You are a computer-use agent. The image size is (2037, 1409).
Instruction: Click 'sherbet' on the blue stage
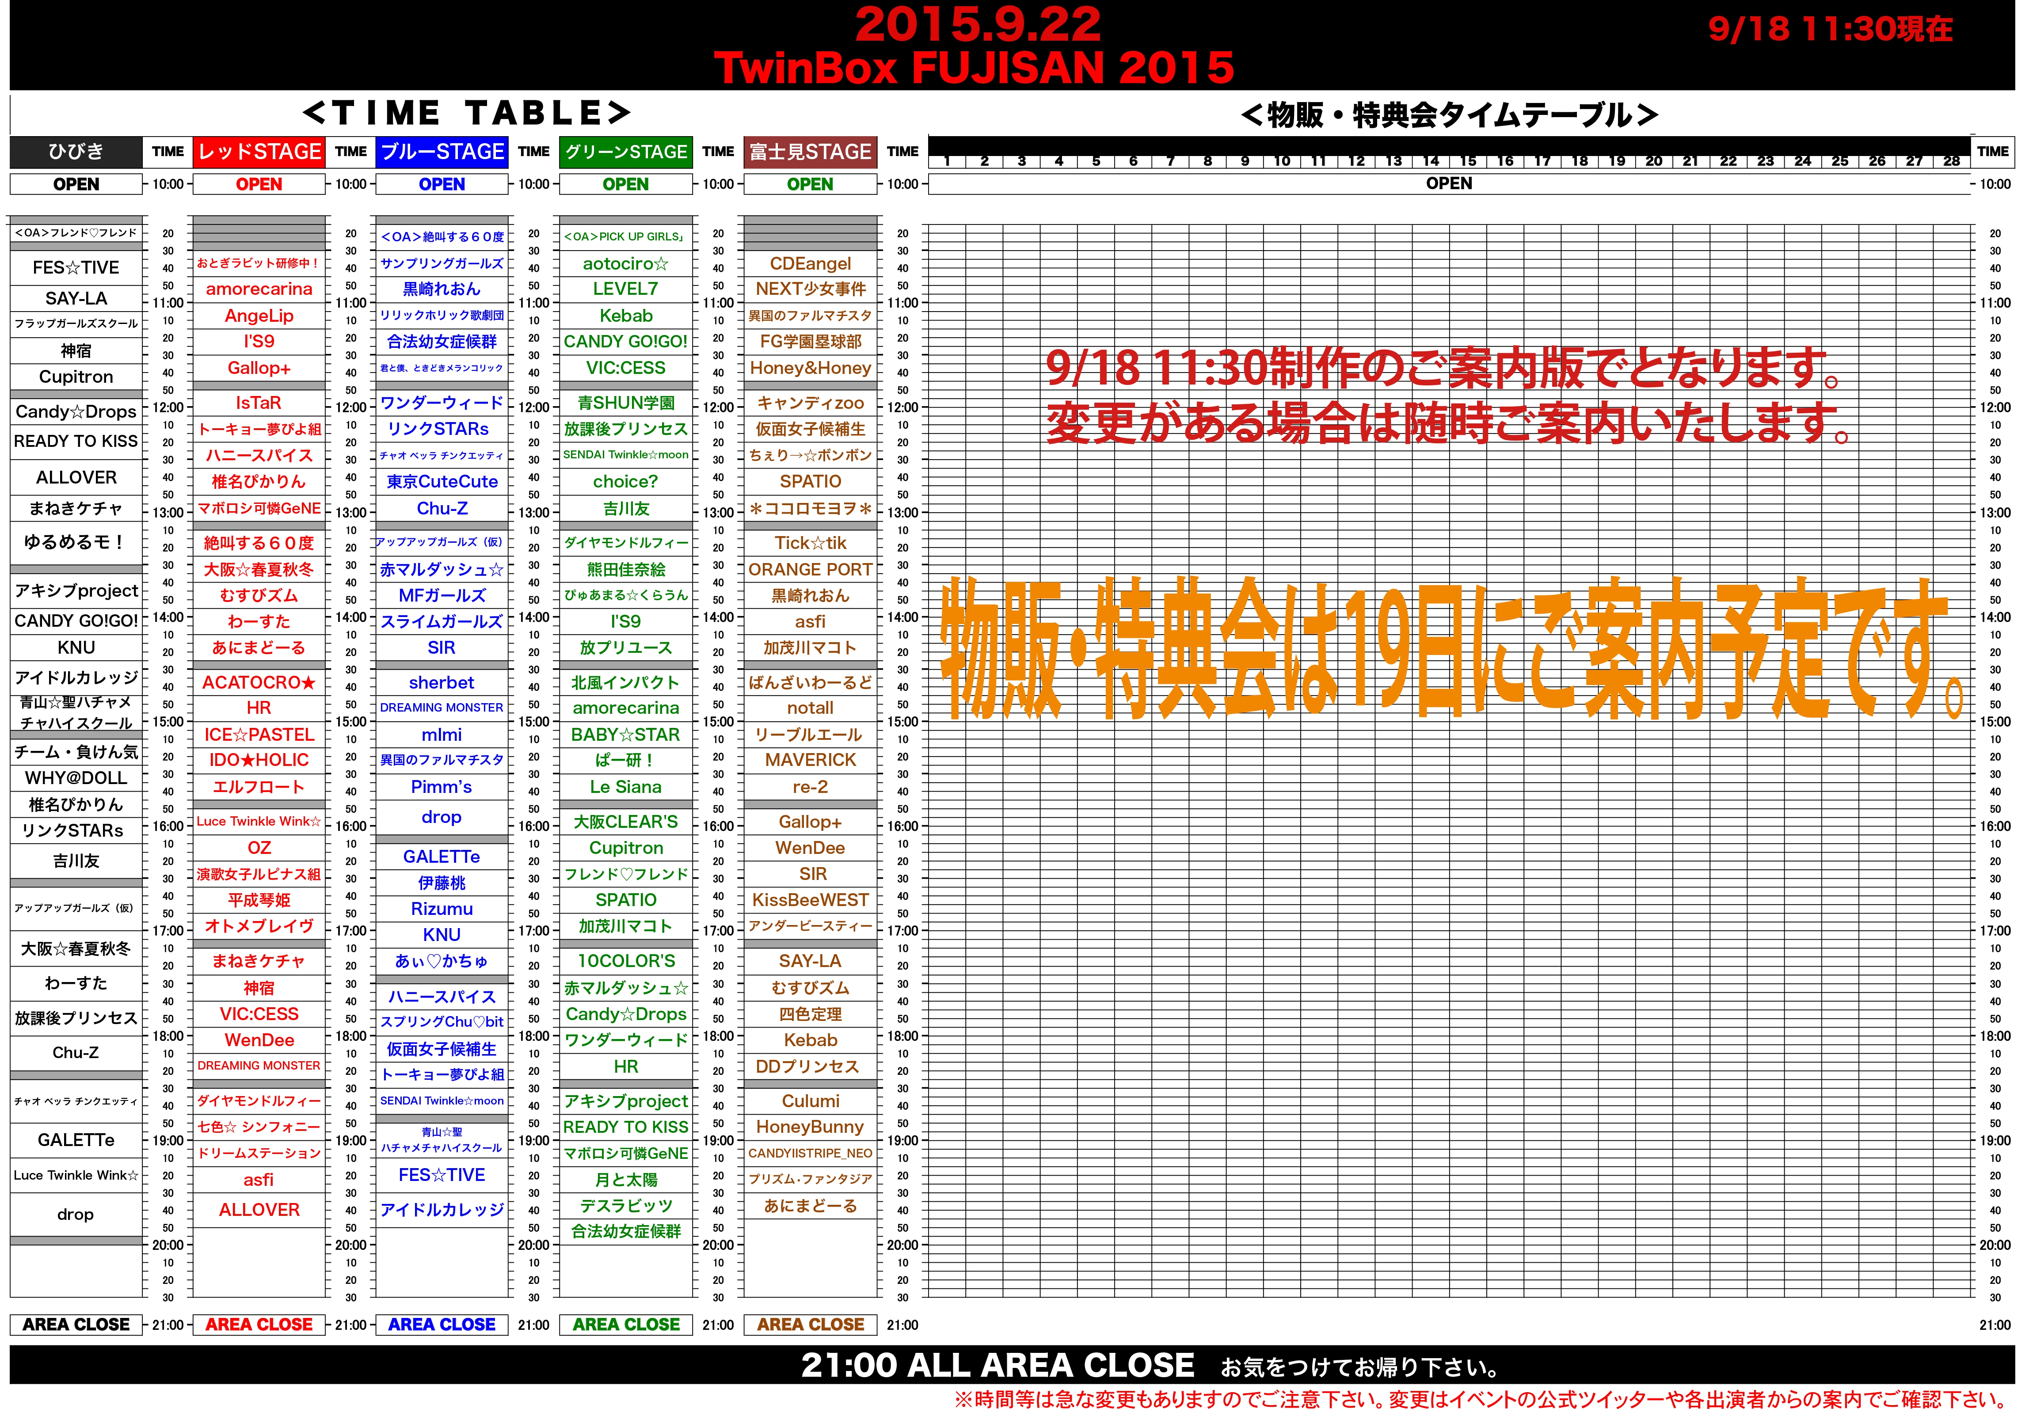click(442, 682)
